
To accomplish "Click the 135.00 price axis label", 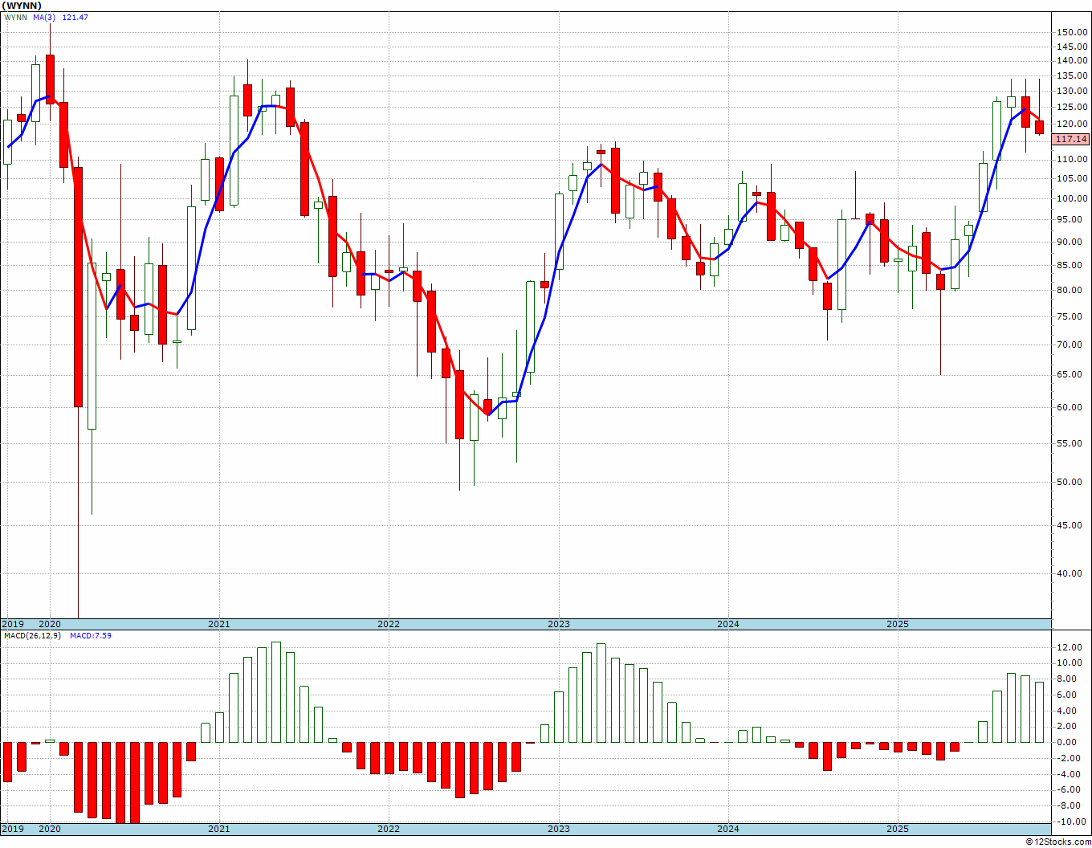I will [1072, 76].
